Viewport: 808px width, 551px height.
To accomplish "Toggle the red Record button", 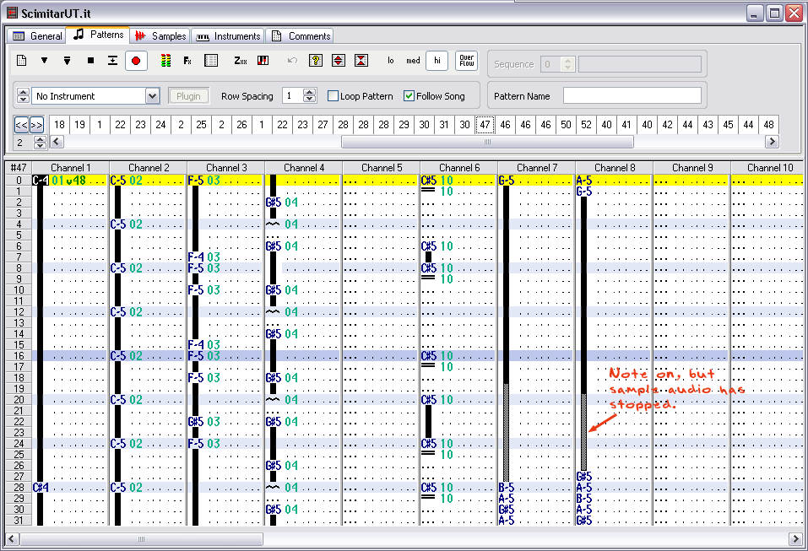I will [135, 61].
